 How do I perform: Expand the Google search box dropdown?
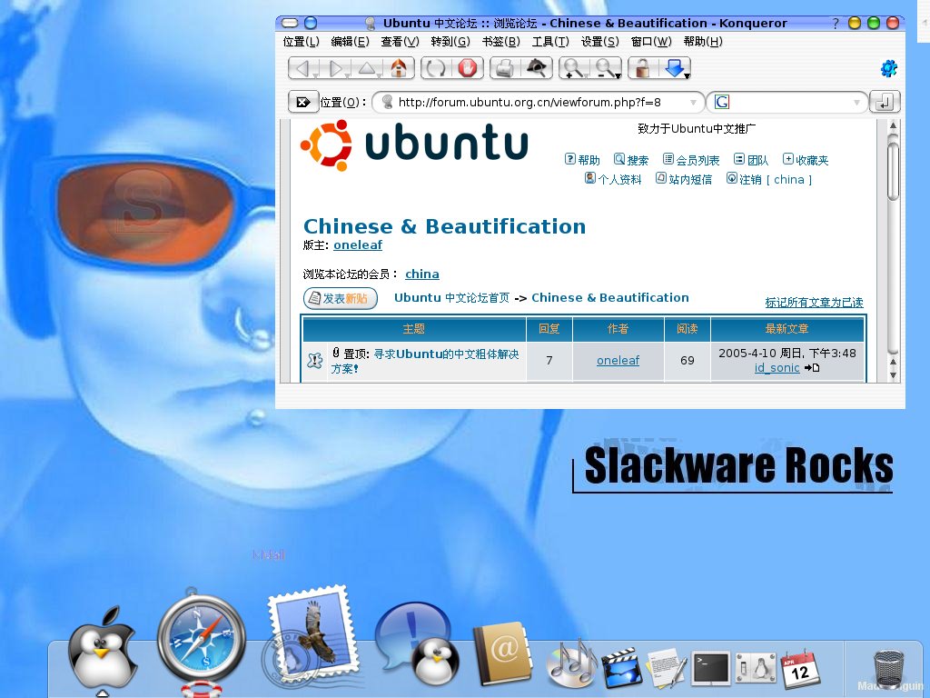point(856,102)
